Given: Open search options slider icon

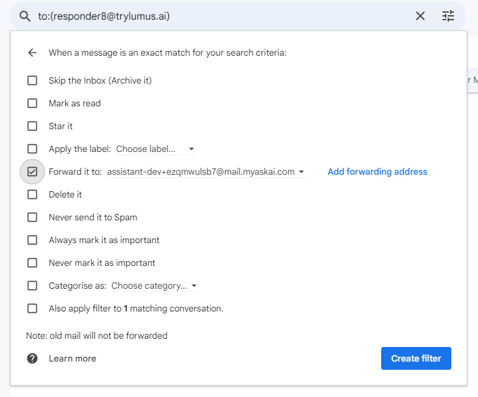Looking at the screenshot, I should pos(448,16).
